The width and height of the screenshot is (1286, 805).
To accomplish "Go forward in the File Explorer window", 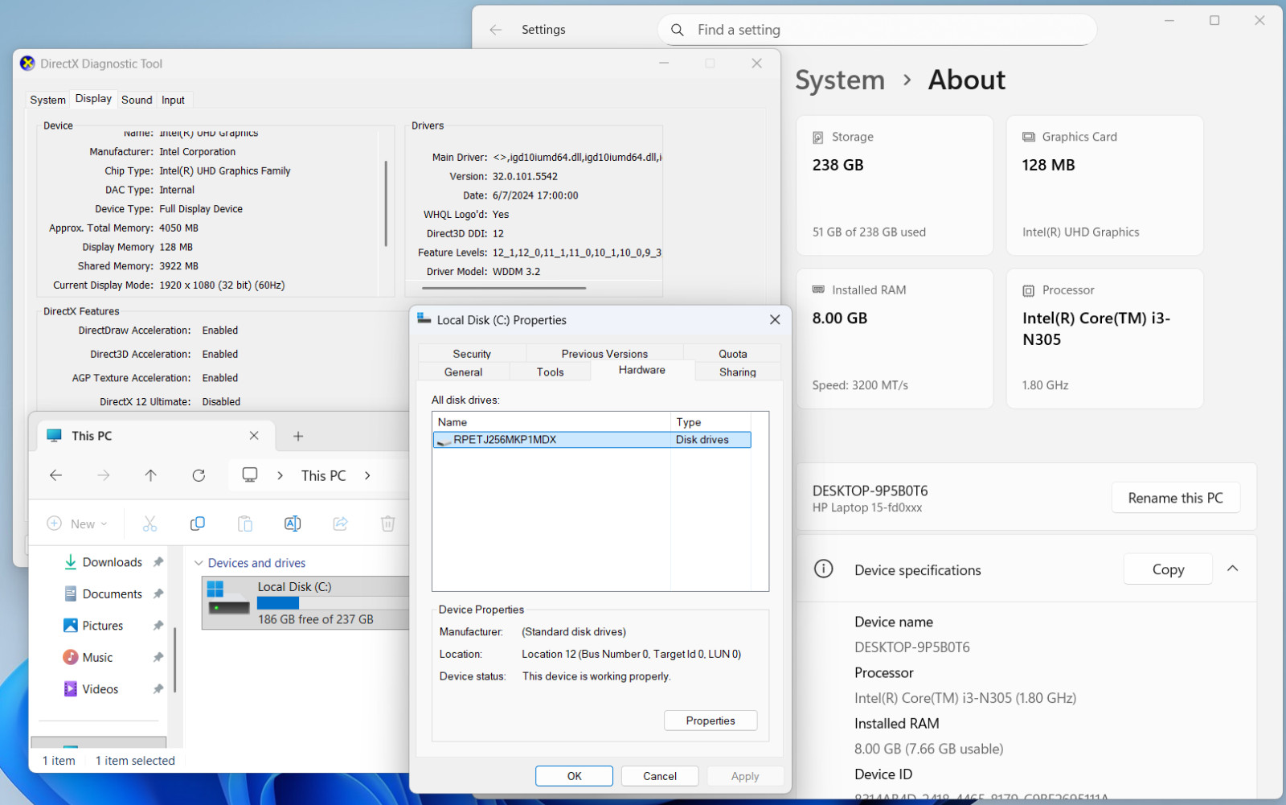I will 104,475.
